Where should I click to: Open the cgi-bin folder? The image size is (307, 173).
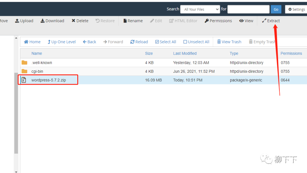click(x=37, y=71)
